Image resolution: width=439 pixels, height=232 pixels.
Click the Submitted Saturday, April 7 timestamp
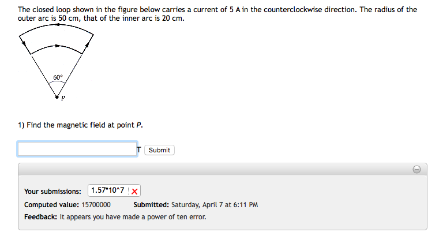pyautogui.click(x=196, y=205)
